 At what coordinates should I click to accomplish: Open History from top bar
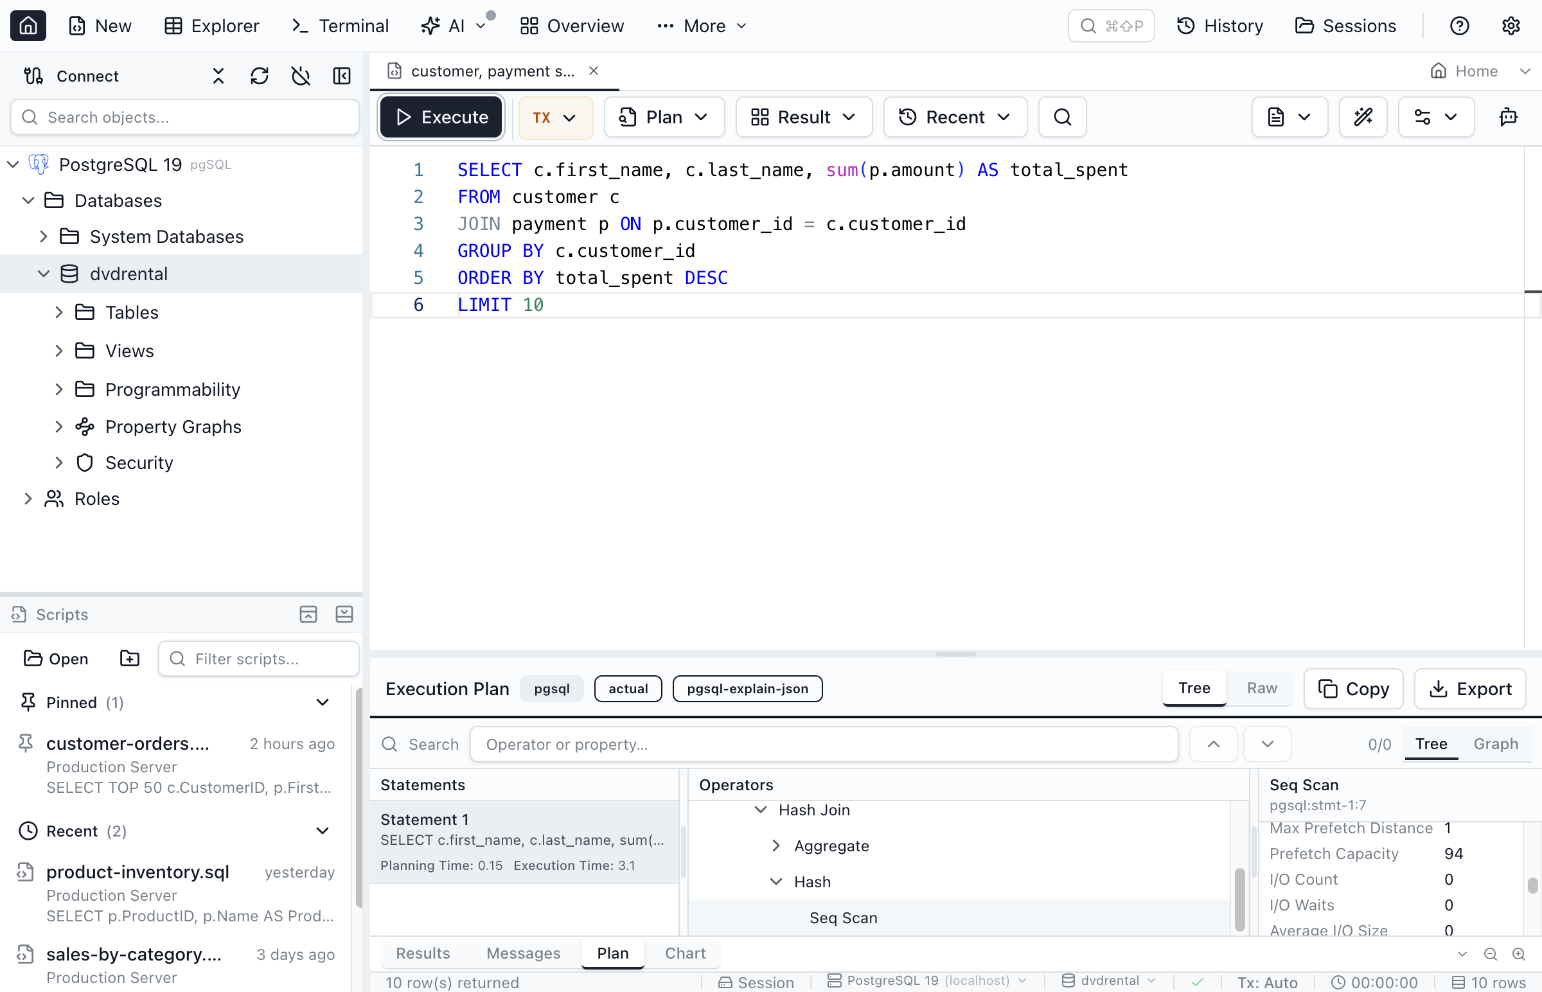pyautogui.click(x=1219, y=26)
